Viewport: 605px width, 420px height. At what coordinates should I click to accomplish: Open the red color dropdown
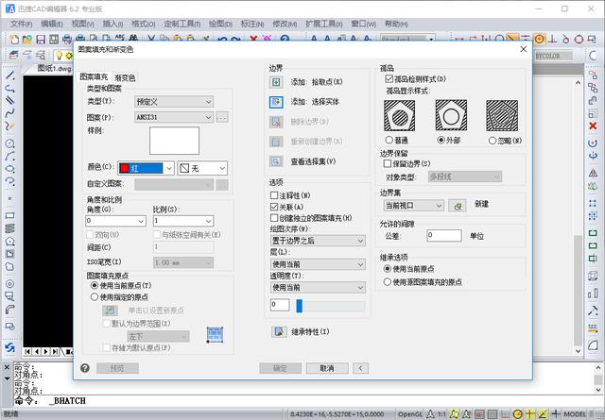(146, 168)
